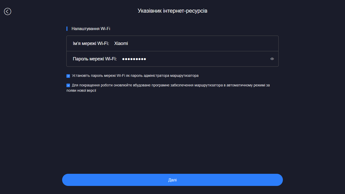Click the label Ім'я мережі Wi-Fi
The width and height of the screenshot is (345, 194).
click(91, 43)
